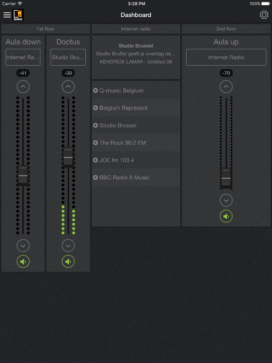272x363 pixels.
Task: Open Aula down source selector
Action: tap(23, 57)
